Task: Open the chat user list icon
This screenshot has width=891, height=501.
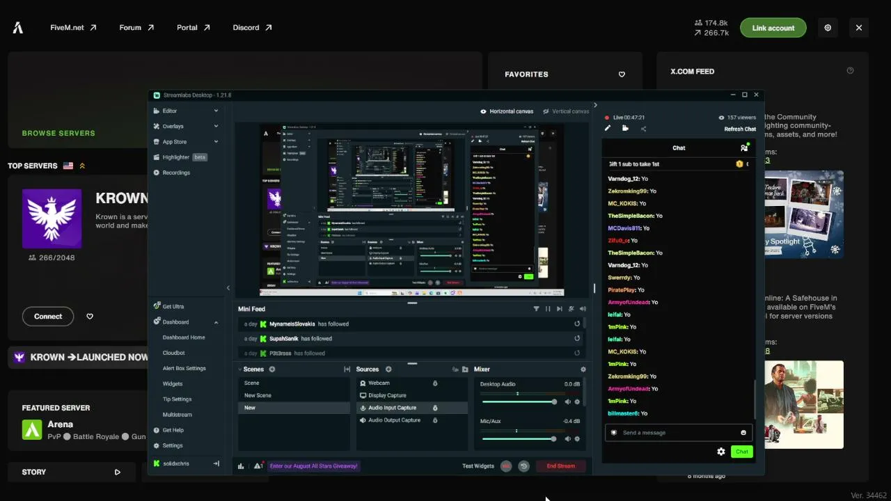Action: tap(744, 148)
